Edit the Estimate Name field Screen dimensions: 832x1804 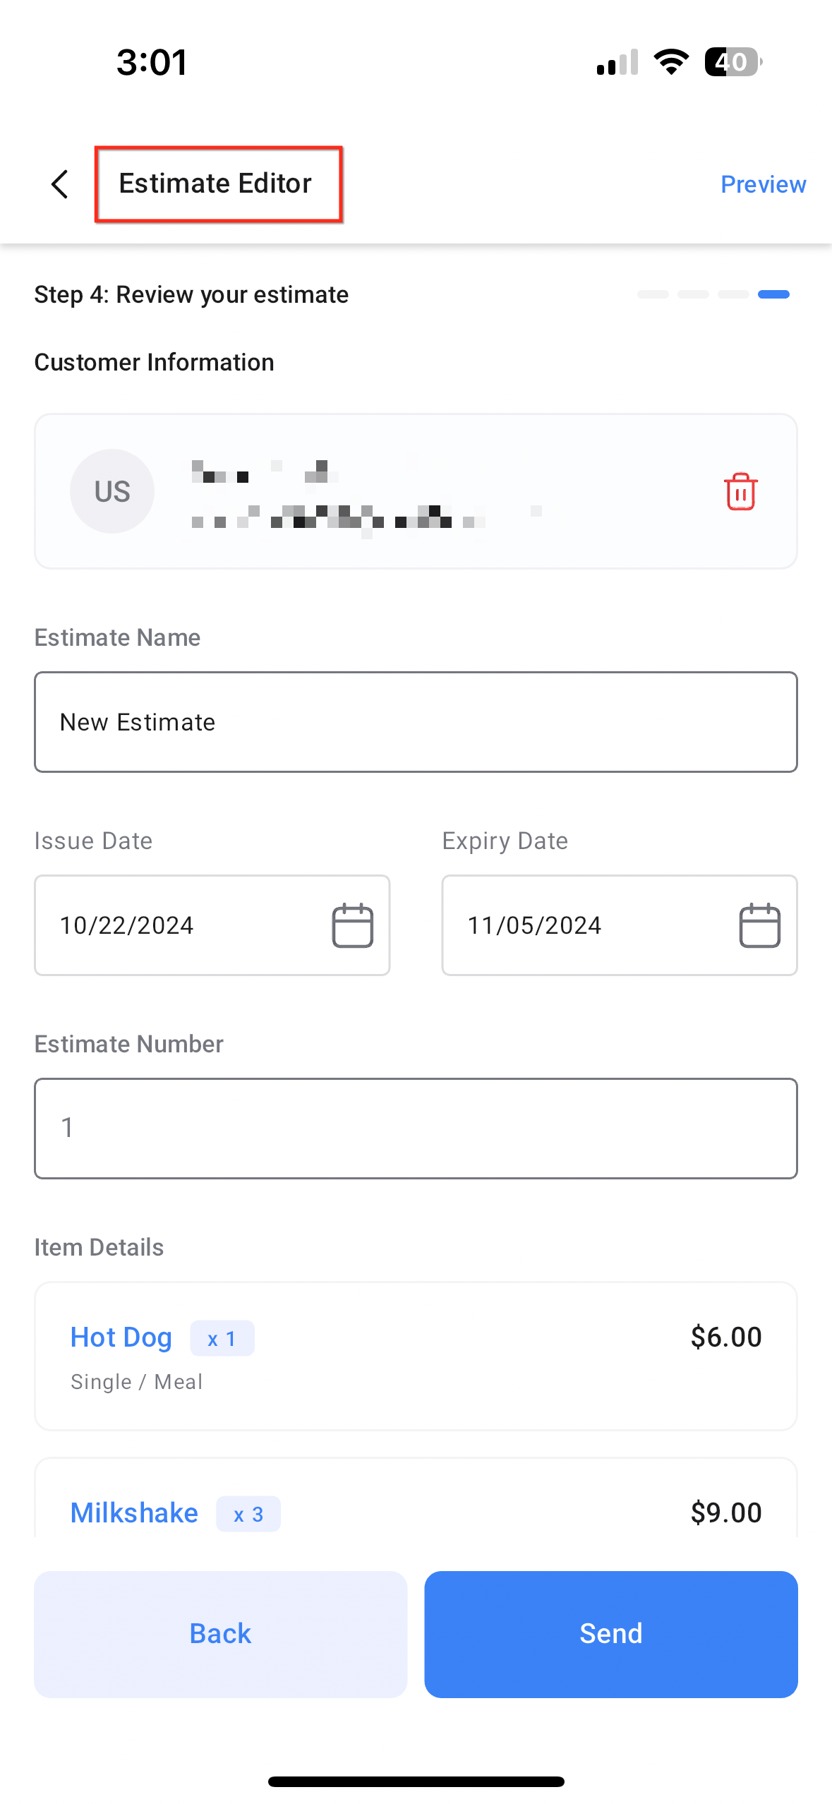pos(416,722)
